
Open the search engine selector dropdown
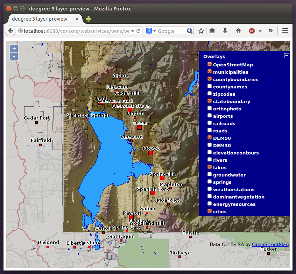click(x=151, y=31)
